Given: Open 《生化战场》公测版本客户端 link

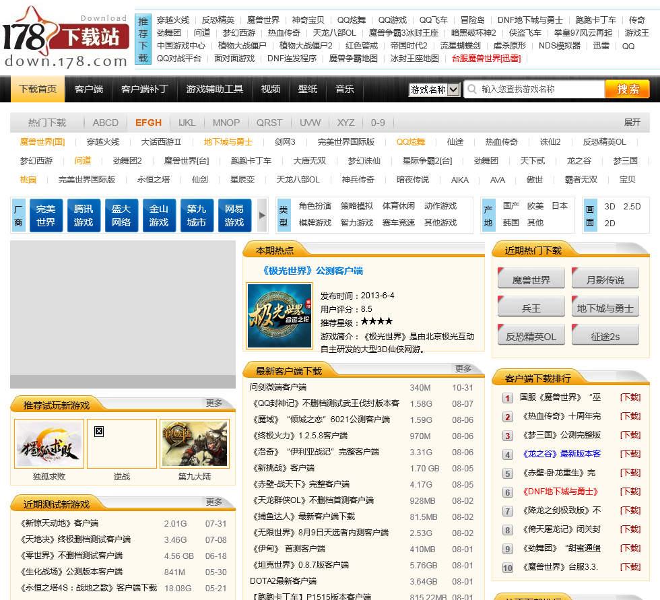Looking at the screenshot, I should click(71, 572).
